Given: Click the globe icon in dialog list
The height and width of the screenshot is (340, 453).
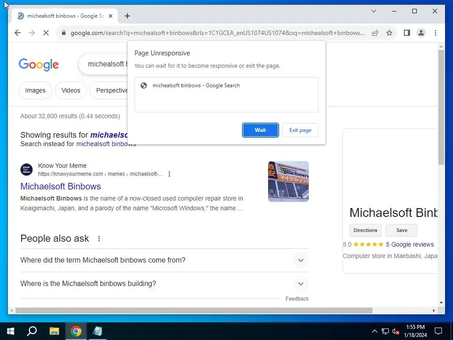Looking at the screenshot, I should tap(144, 85).
